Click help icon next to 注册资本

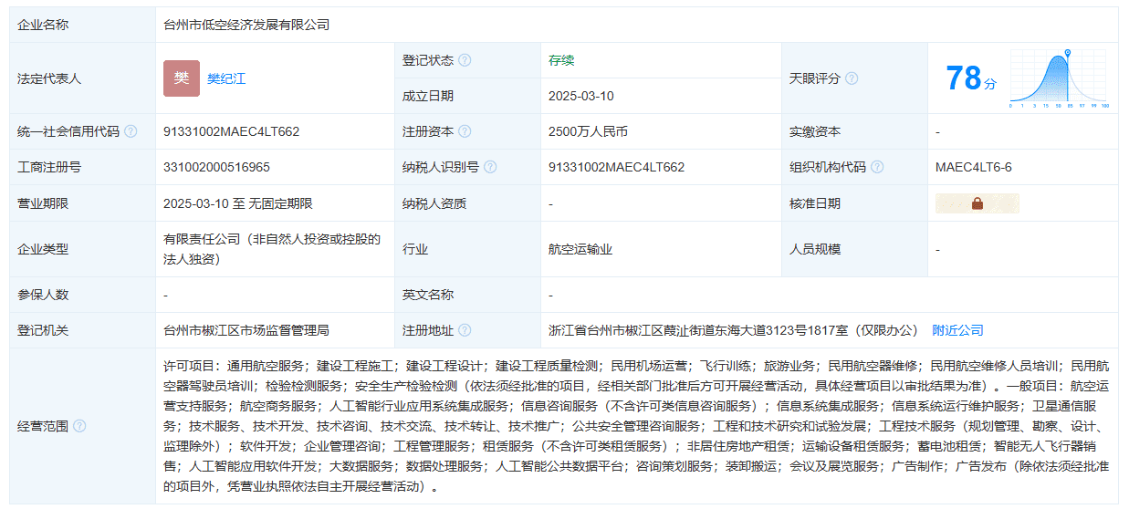click(x=465, y=131)
